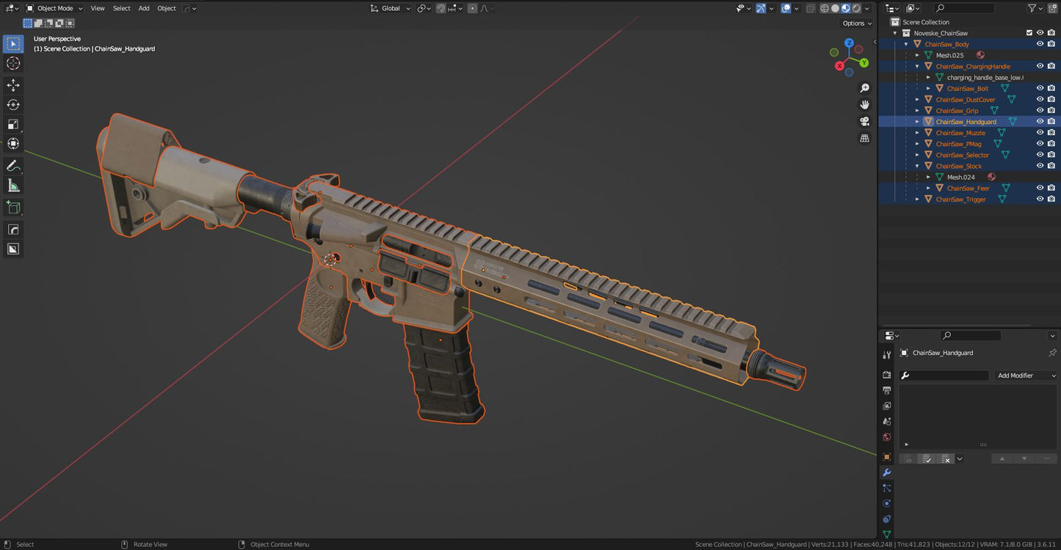The height and width of the screenshot is (550, 1061).
Task: Uncheck the Noveske_ChainSaw collection checkbox
Action: [x=1029, y=33]
